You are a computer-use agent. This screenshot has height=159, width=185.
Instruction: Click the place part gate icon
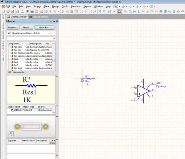pyautogui.click(x=156, y=11)
